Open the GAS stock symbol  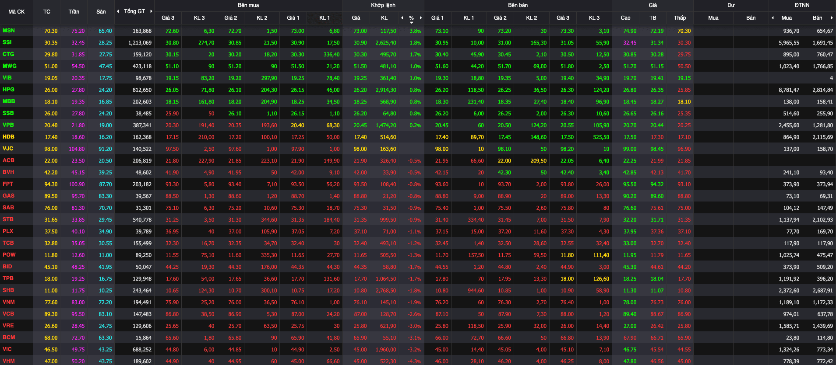pyautogui.click(x=8, y=196)
